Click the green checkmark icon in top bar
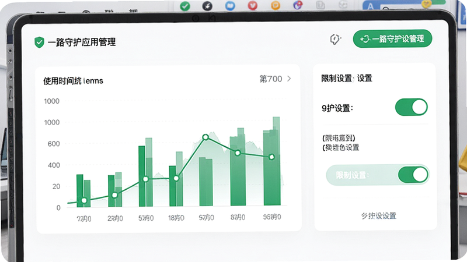Screen dimensions: 467x262 185,6
